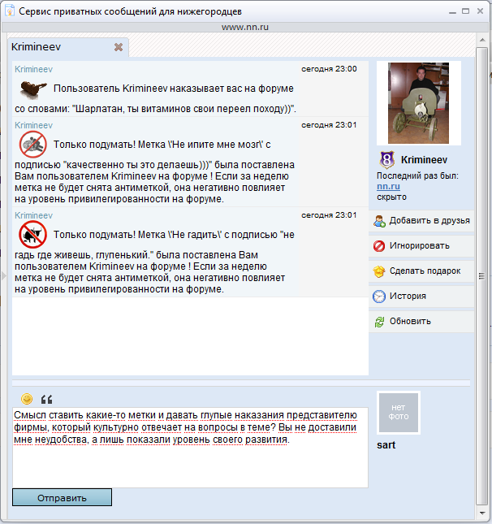Click Krimineev's profile photo

pos(419,103)
